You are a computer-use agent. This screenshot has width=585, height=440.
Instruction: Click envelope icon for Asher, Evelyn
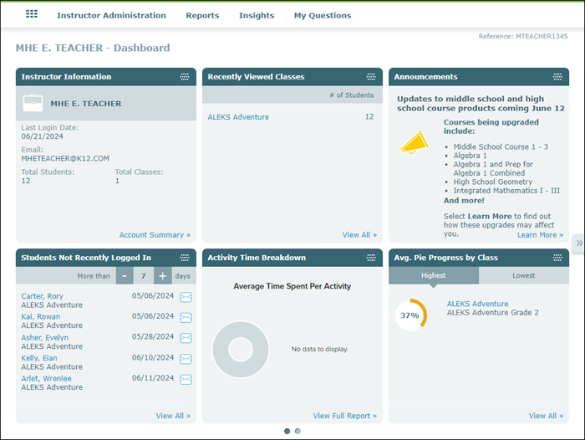tap(186, 338)
